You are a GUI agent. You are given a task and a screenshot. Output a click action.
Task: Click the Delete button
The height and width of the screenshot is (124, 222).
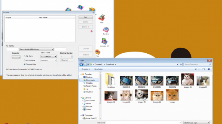click(x=86, y=22)
